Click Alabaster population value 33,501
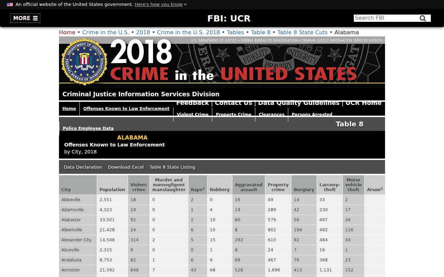The height and width of the screenshot is (277, 444). (x=107, y=220)
